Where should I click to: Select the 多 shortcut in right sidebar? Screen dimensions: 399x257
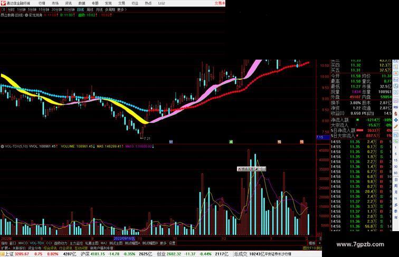[x=396, y=205]
